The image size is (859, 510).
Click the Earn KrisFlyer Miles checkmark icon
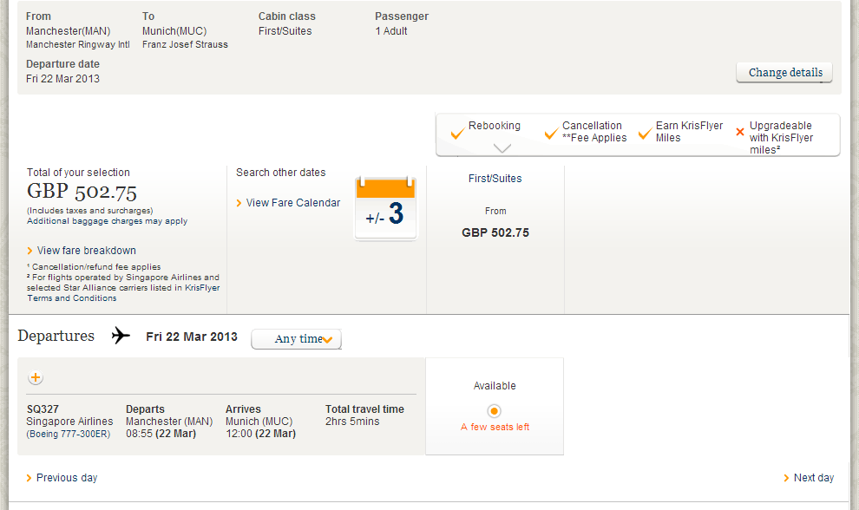point(645,134)
